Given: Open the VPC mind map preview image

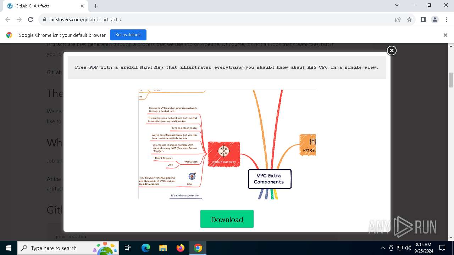Looking at the screenshot, I should tap(227, 144).
